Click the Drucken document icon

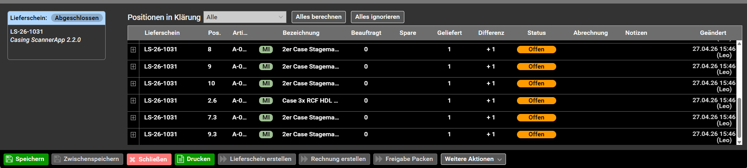[181, 159]
